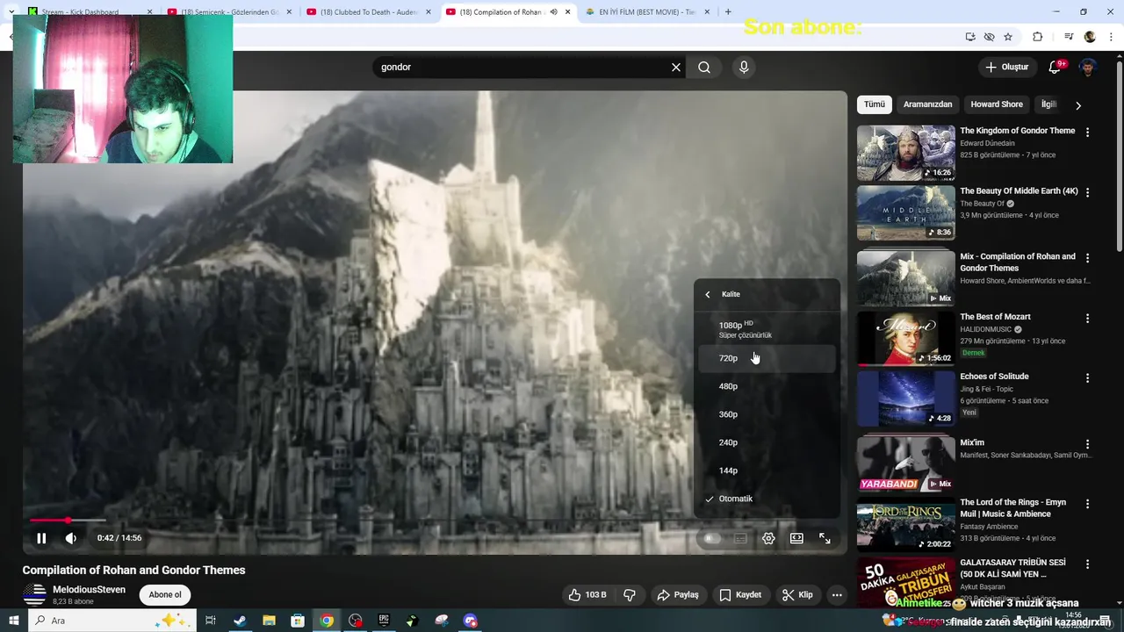Image resolution: width=1124 pixels, height=632 pixels.
Task: Open Chrome media control icon
Action: click(1069, 37)
